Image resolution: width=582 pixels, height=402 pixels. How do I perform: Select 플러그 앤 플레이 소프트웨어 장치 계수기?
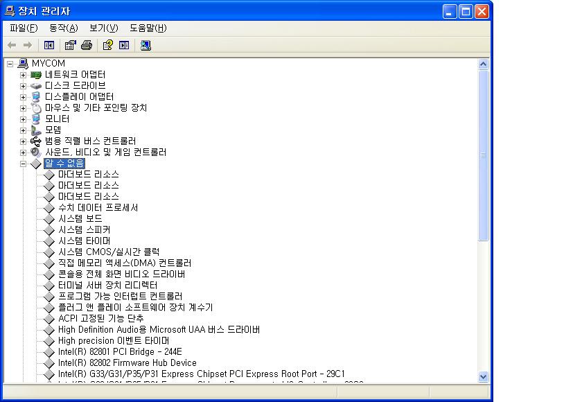coord(136,308)
